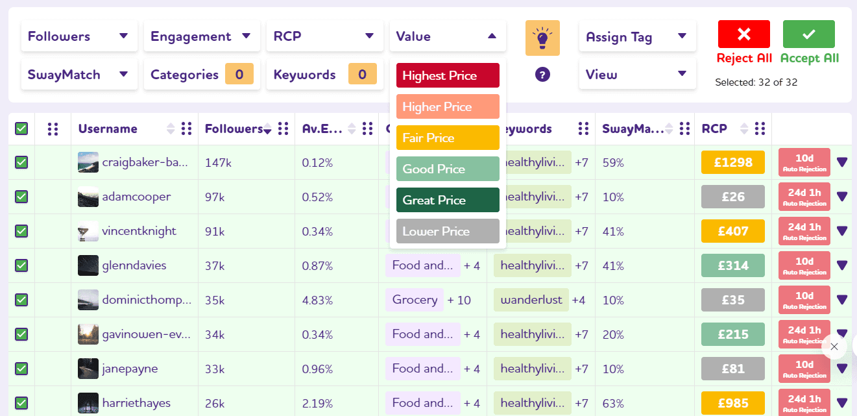Click the drag handle icon beside Followers header
Screen dimensions: 857x416
point(283,128)
